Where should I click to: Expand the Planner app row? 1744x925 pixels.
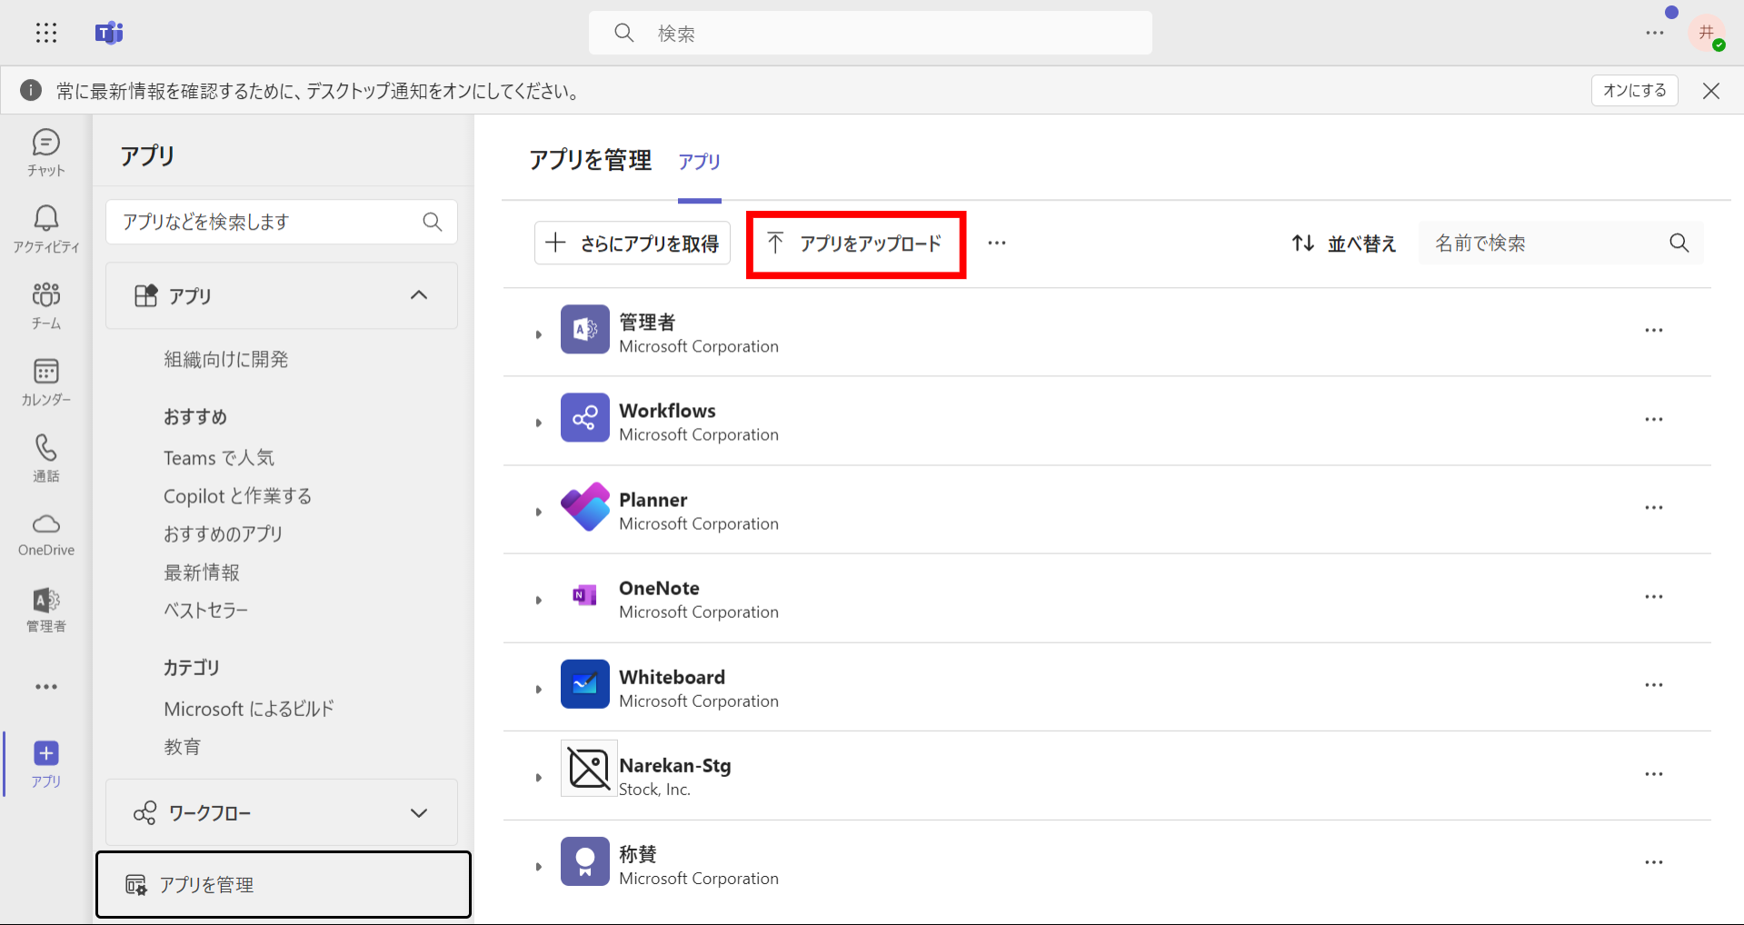538,512
